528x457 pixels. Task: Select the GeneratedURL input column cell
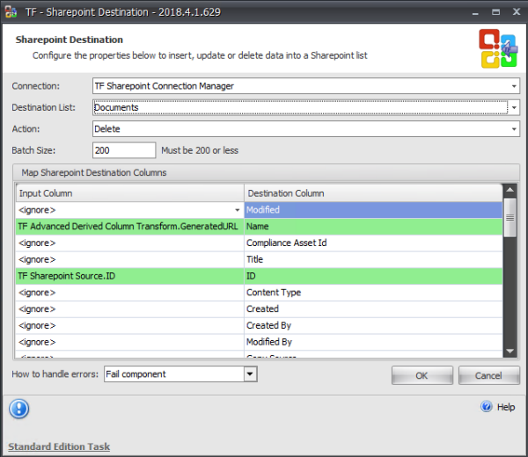click(x=129, y=227)
